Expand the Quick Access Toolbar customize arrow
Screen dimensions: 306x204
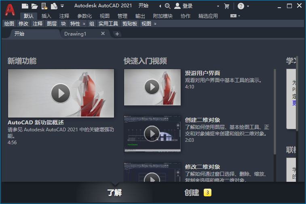pyautogui.click(x=62, y=6)
